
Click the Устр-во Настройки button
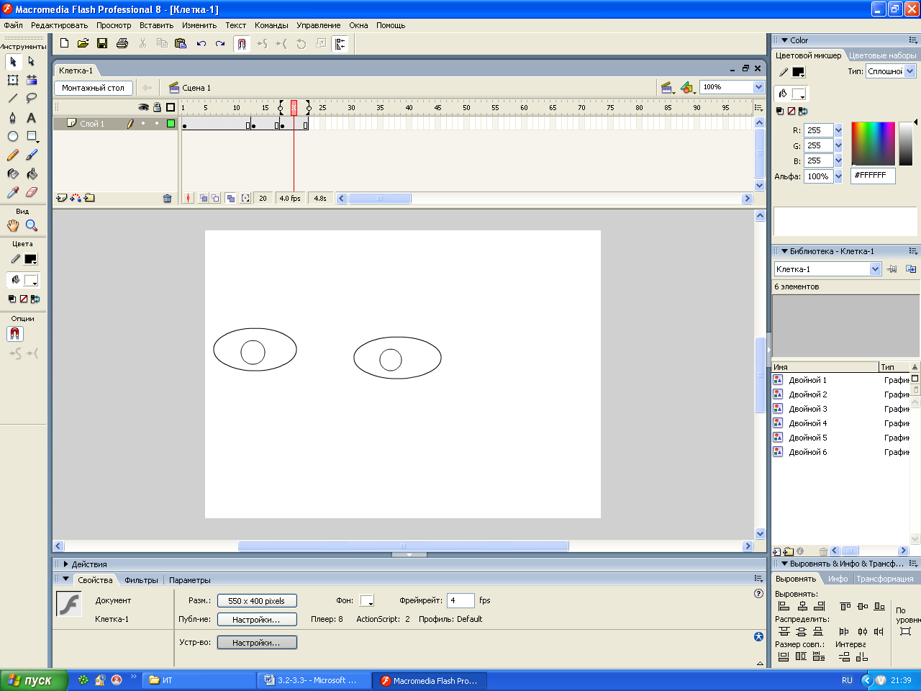click(x=257, y=643)
